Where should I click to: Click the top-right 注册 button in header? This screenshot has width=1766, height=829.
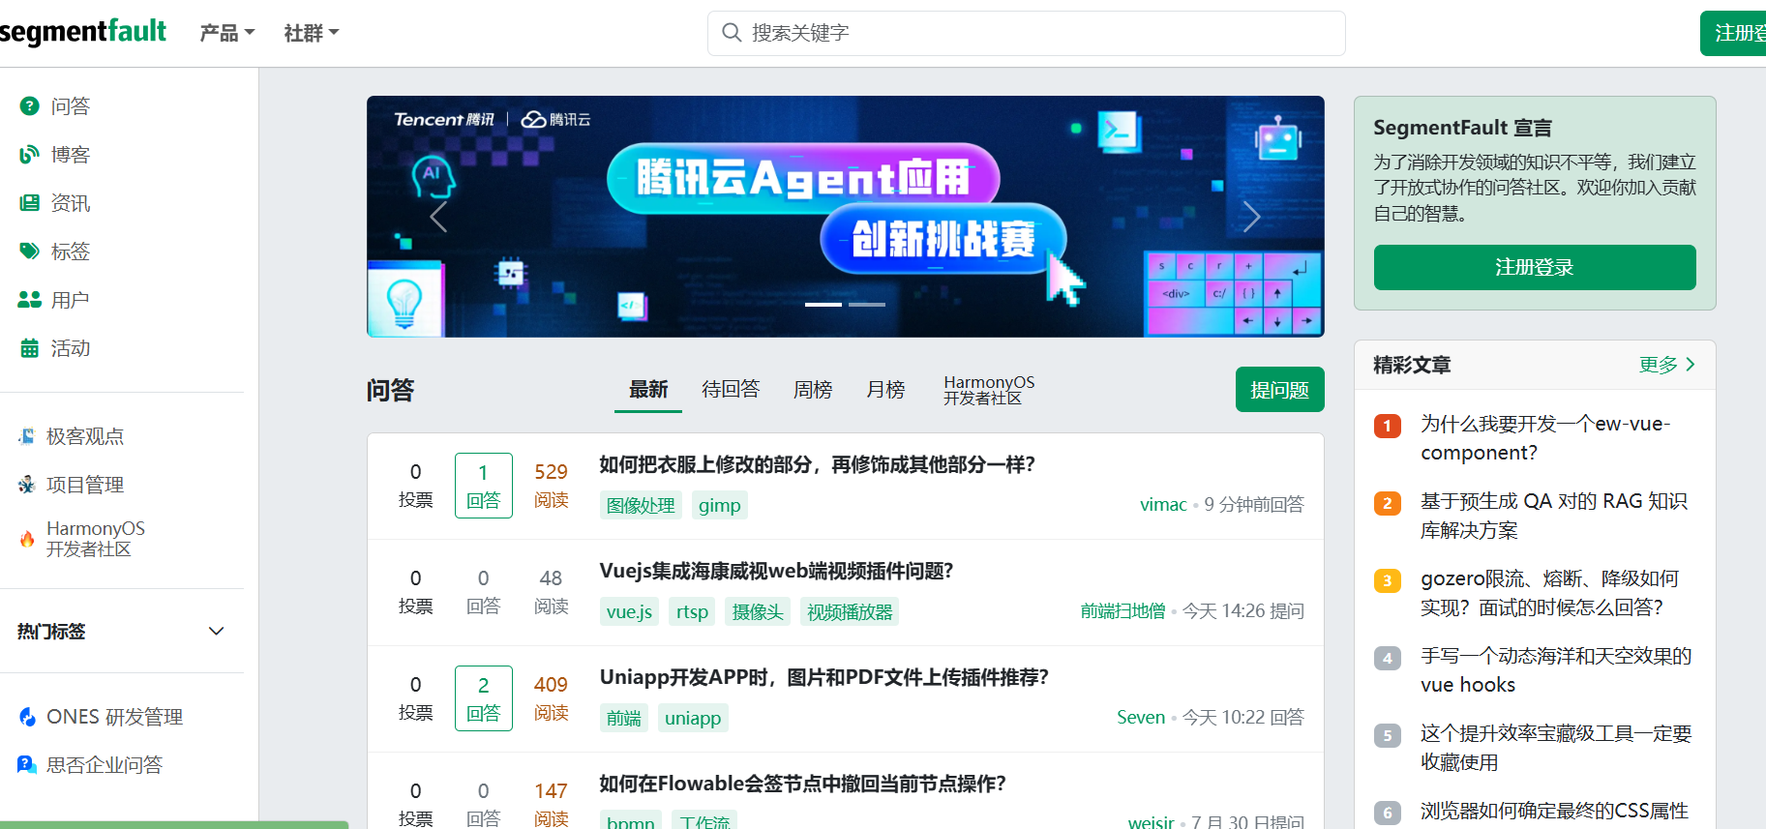coord(1734,33)
